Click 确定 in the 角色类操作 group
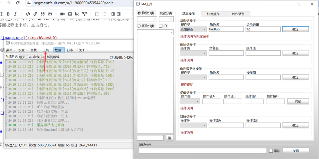 [x=295, y=53]
